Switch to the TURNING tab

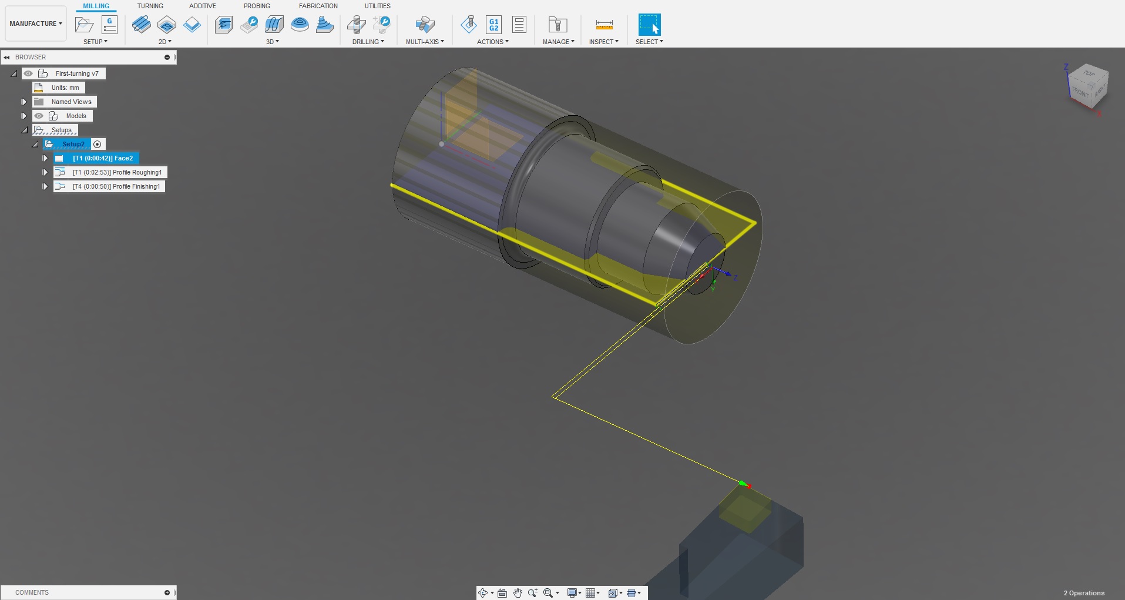(150, 6)
